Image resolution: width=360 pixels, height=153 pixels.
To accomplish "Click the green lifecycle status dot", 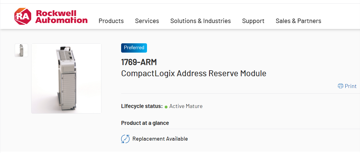I will tap(166, 107).
